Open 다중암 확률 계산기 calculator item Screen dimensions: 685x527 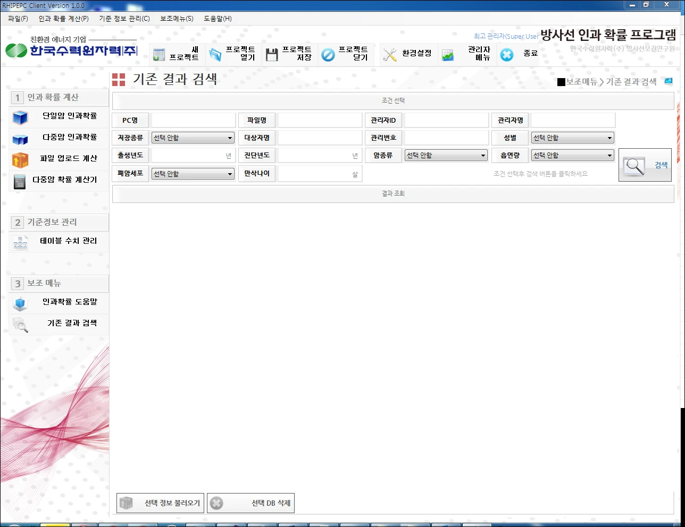[x=59, y=180]
